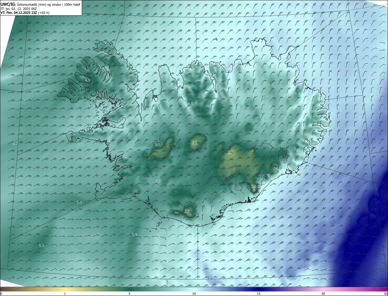Click the initial time line 'IT: þri. 02. 12. 2025 06Z'

[x=18, y=9]
